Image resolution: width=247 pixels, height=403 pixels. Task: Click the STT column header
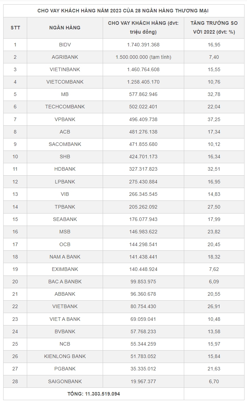[x=15, y=28]
